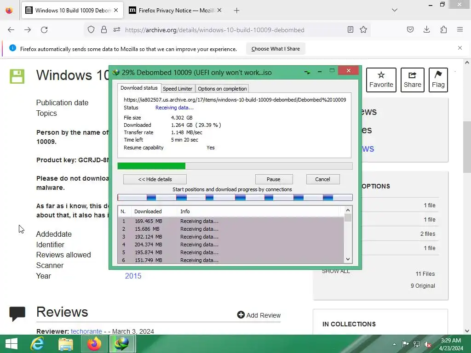Click the green floppy disk software icon
Screen dimensions: 471x353
pyautogui.click(x=17, y=76)
